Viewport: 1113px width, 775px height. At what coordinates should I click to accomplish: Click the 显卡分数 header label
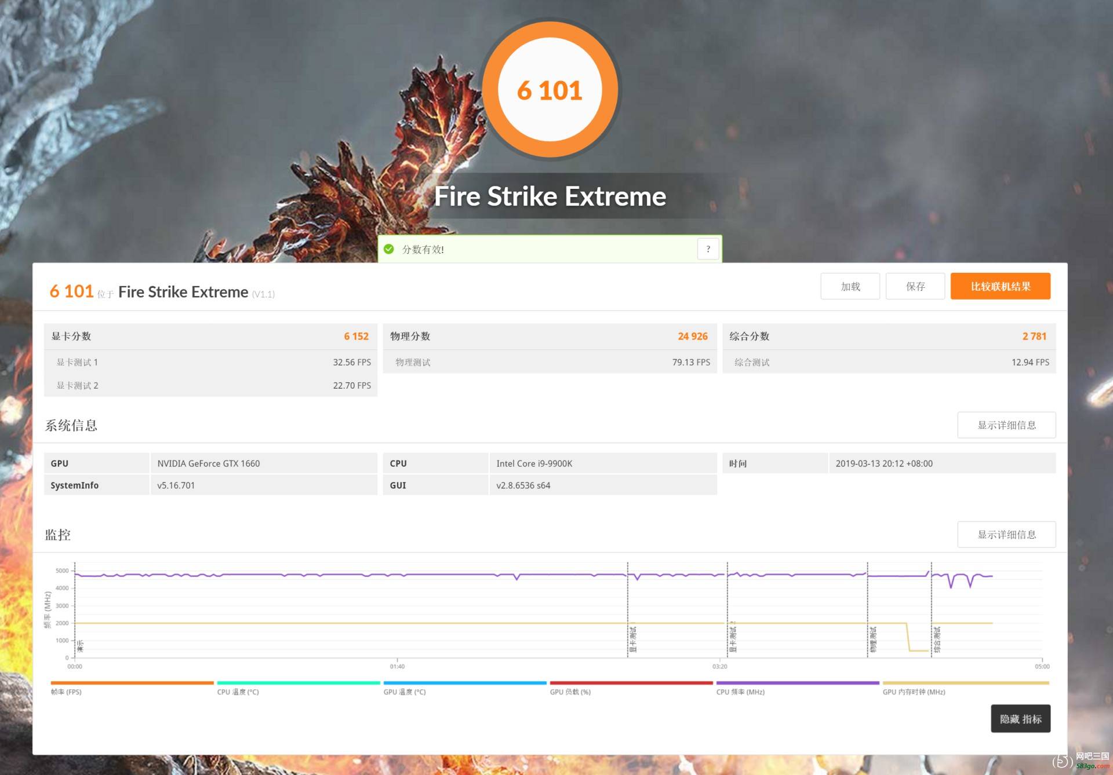click(71, 336)
